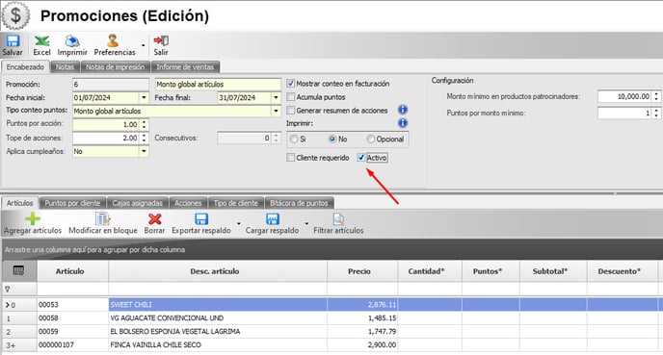Open Preferencias dropdown arrow

143,45
